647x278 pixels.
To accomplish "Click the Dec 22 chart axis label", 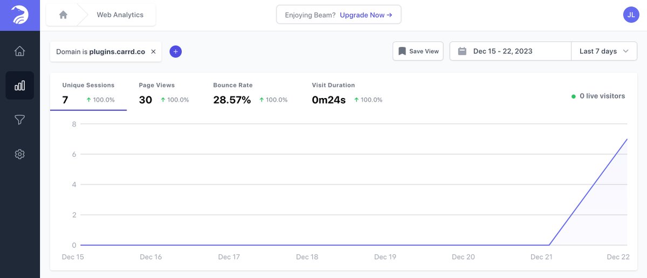I will (x=618, y=257).
